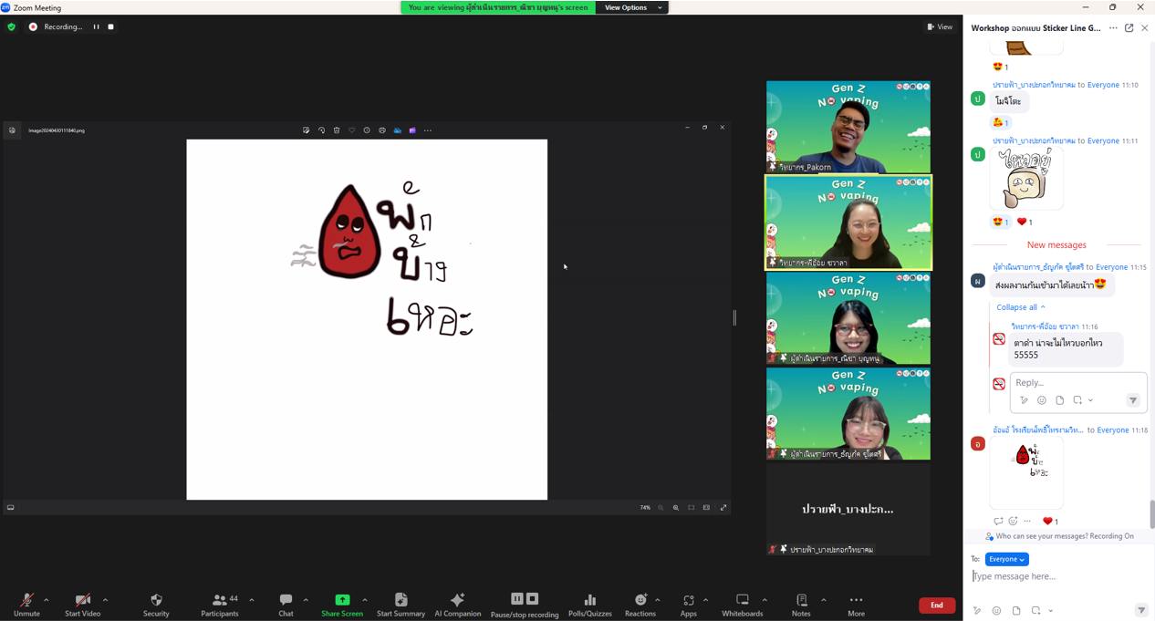The height and width of the screenshot is (621, 1155).
Task: Click Start Summary
Action: [401, 604]
